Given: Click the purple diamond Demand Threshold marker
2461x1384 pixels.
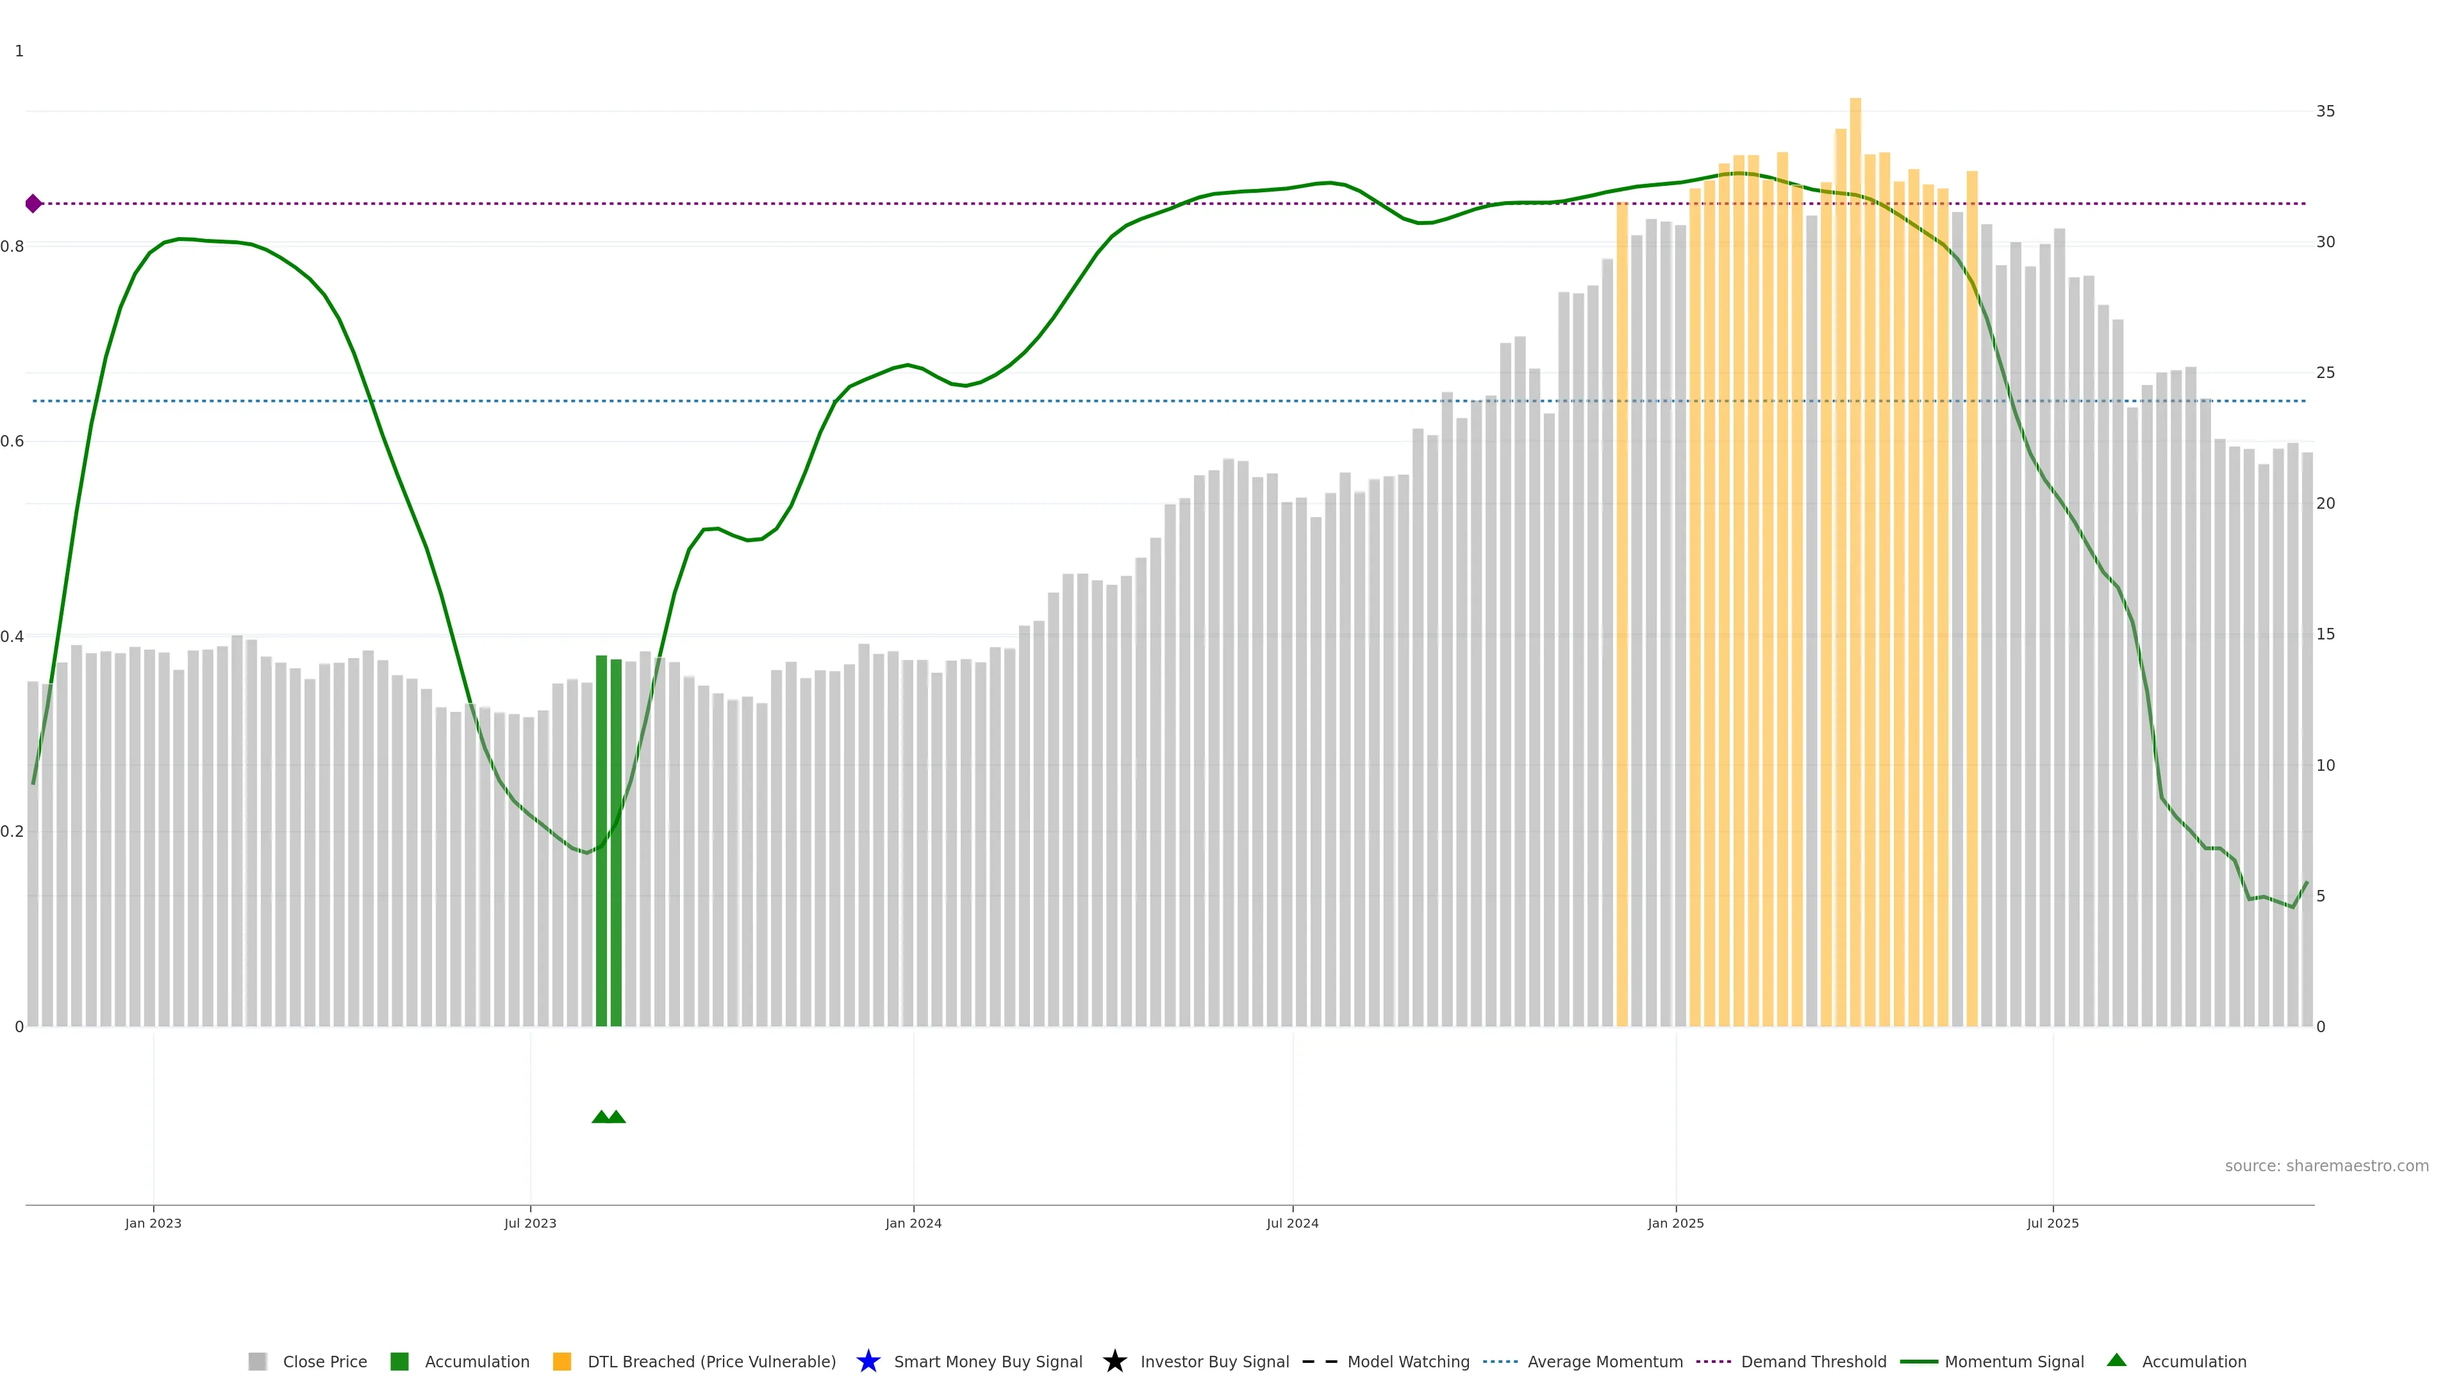Looking at the screenshot, I should [x=33, y=204].
